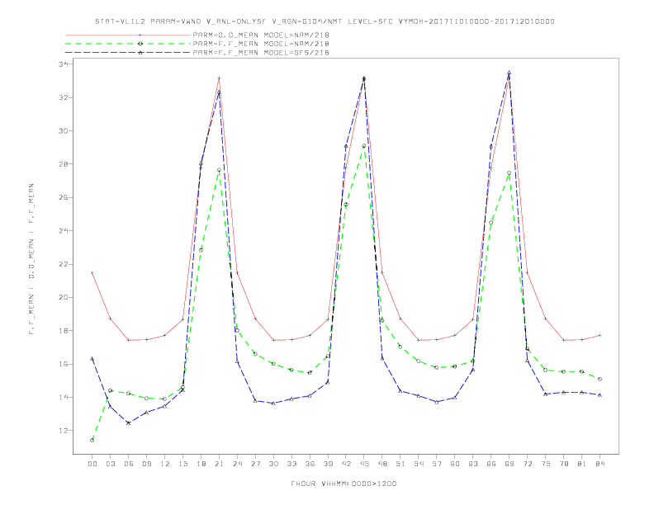The height and width of the screenshot is (505, 654).
Task: Click x-axis tick label 45
Action: pos(364,464)
